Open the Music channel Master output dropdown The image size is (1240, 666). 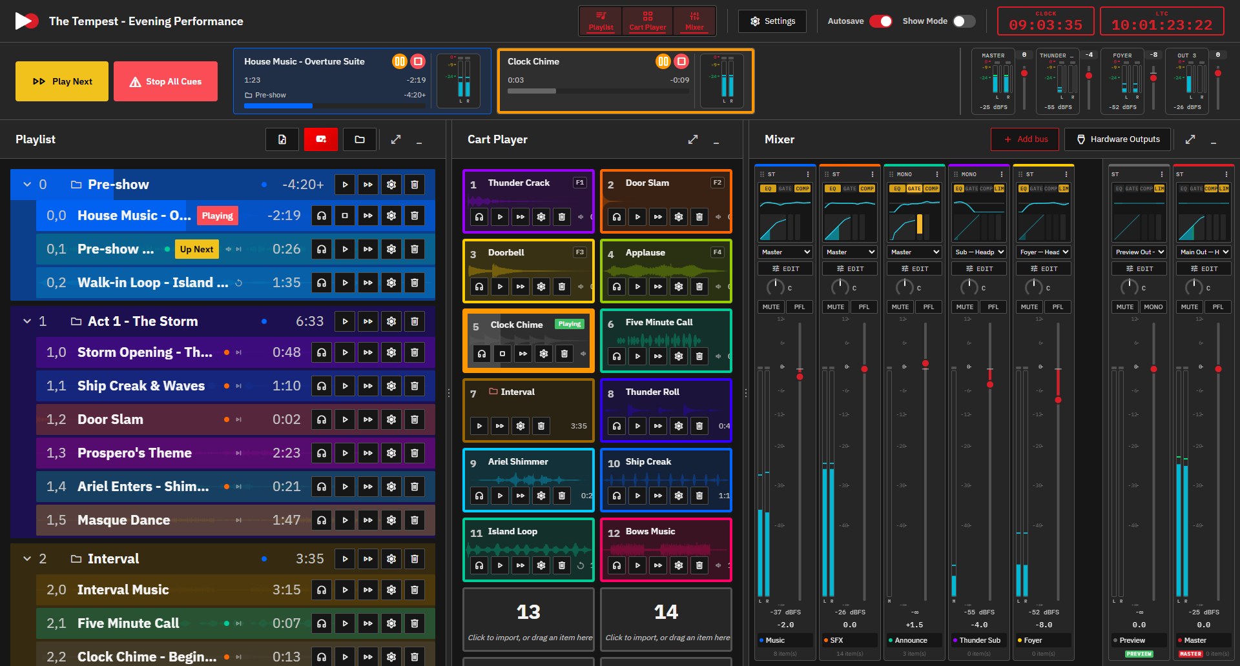point(785,252)
